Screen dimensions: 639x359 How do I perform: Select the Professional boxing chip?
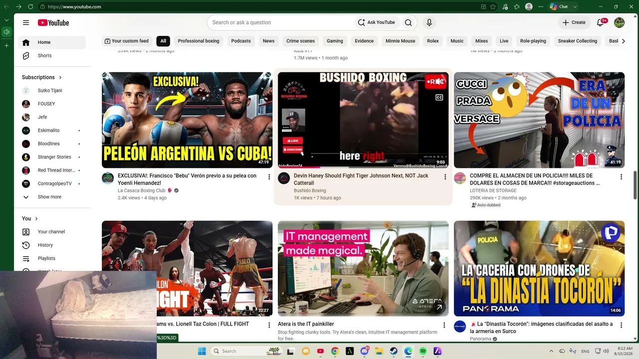click(199, 41)
